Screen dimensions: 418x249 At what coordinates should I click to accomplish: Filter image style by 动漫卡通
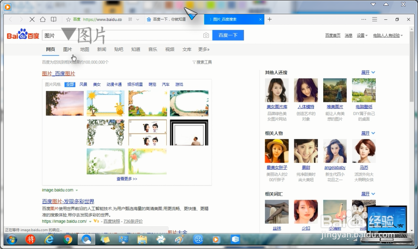coord(114,84)
